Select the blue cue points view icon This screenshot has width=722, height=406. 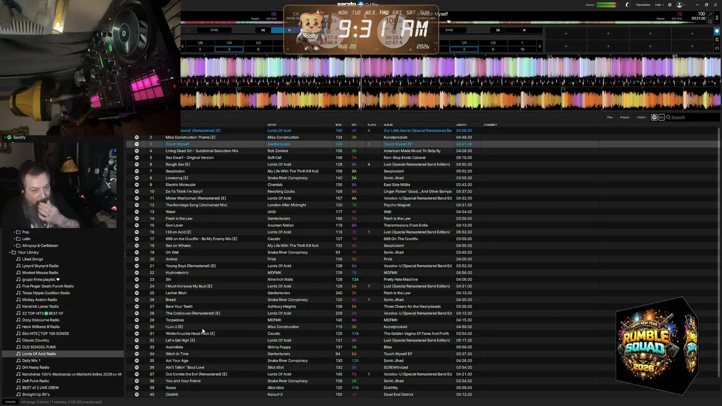click(x=717, y=32)
